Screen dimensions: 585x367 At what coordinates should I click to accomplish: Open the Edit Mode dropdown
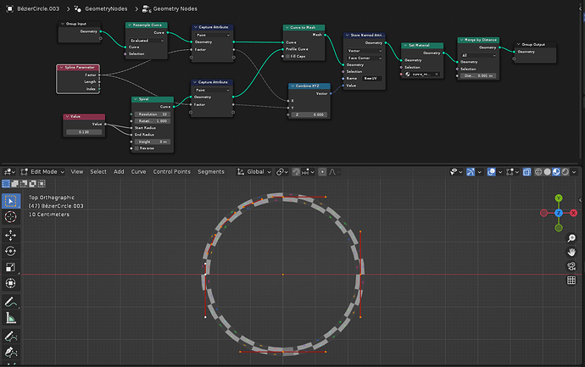tap(42, 172)
